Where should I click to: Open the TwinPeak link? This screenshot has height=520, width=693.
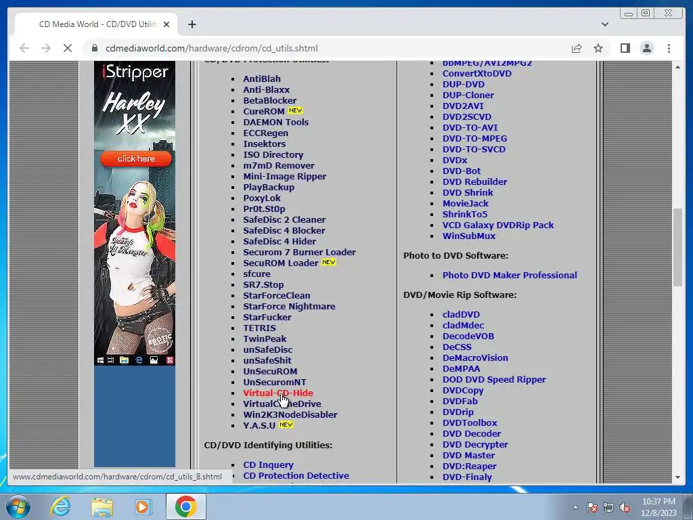(265, 339)
